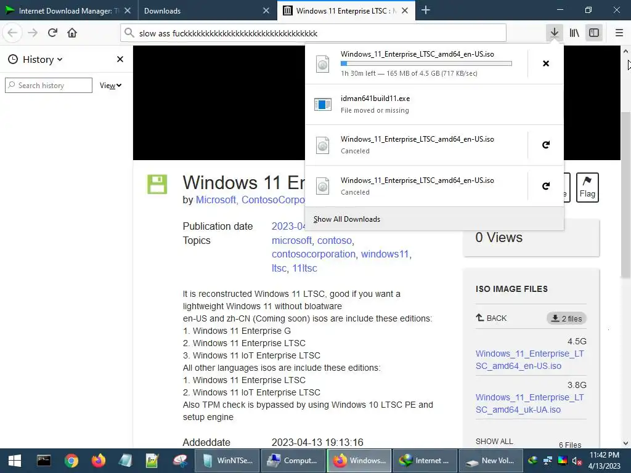Download the uk-UA ISO file link
The image size is (631, 473).
(x=529, y=403)
